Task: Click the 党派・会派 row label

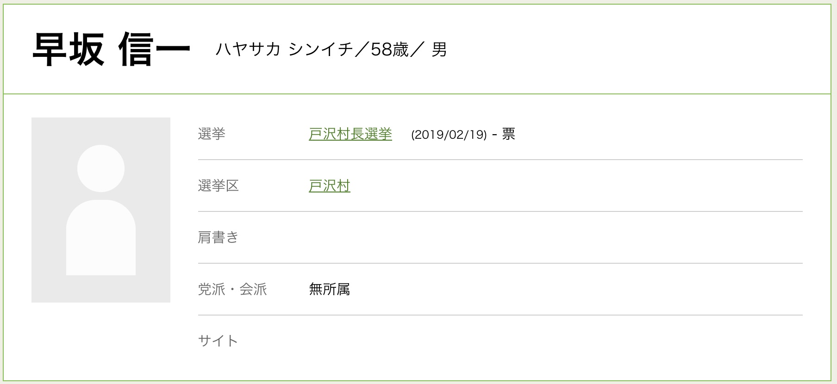Action: coord(232,290)
